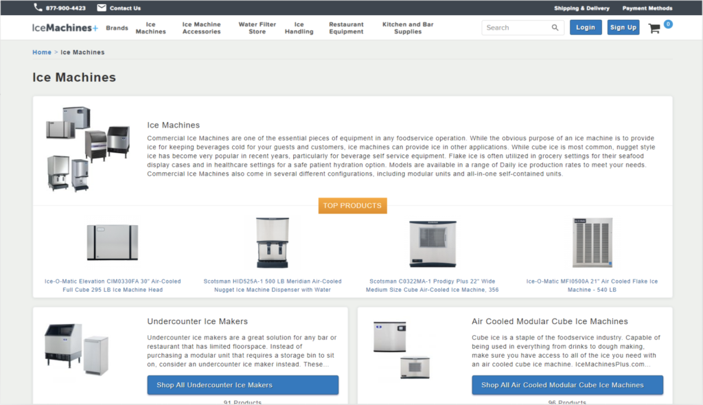Click the search magnifier icon
Screen dimensions: 703x405
(555, 27)
